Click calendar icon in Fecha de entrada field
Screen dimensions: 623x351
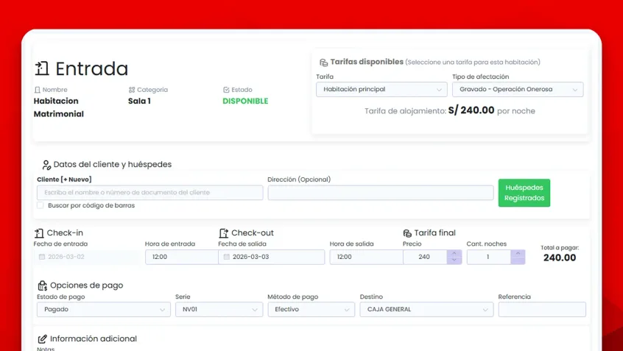coord(42,257)
